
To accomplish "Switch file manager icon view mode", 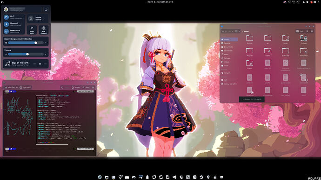I will (236, 31).
